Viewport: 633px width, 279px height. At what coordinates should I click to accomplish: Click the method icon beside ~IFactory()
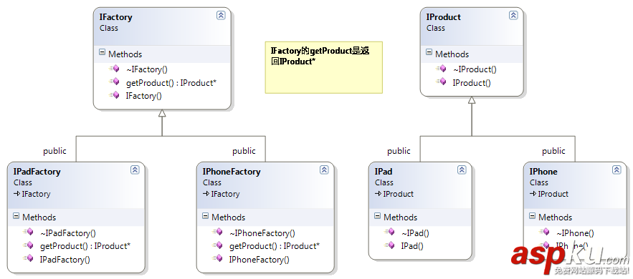pyautogui.click(x=114, y=69)
